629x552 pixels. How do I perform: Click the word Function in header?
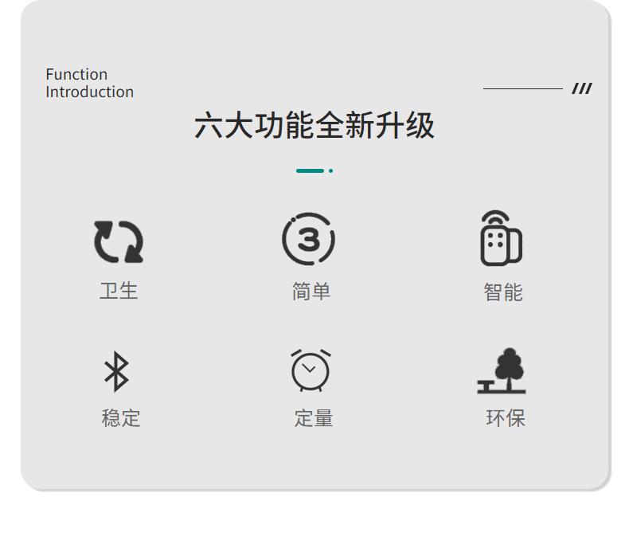(76, 74)
